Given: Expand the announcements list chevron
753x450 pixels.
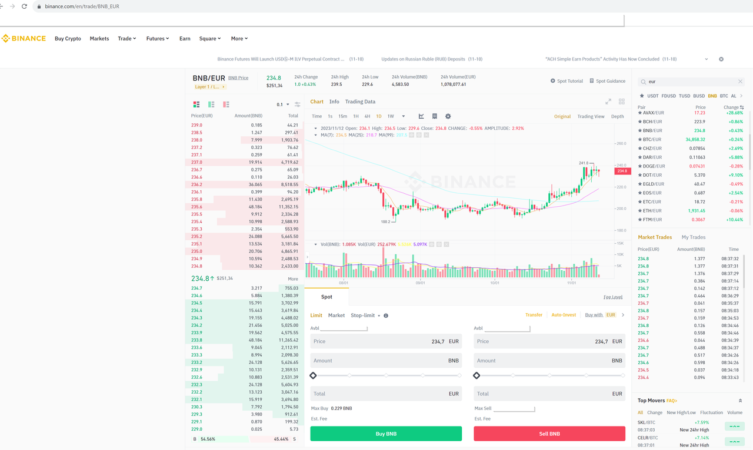Looking at the screenshot, I should pos(707,59).
